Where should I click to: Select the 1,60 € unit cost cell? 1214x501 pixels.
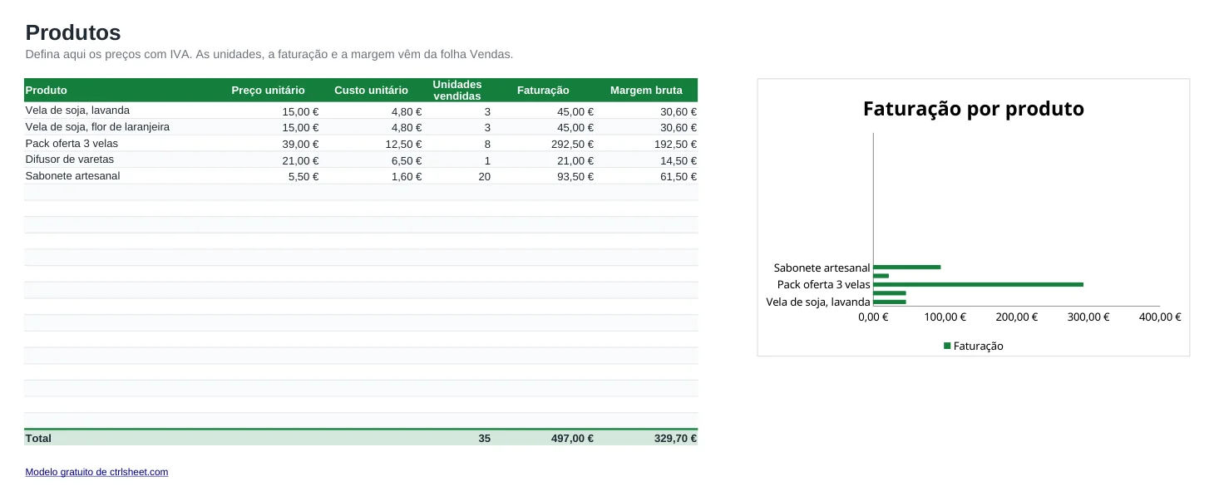pyautogui.click(x=407, y=176)
